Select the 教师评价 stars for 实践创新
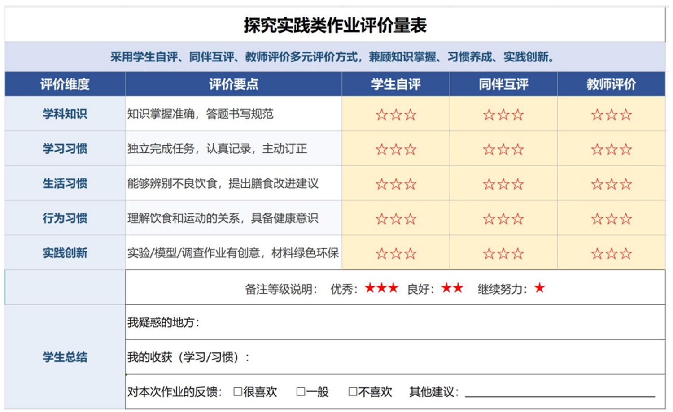 (x=611, y=254)
